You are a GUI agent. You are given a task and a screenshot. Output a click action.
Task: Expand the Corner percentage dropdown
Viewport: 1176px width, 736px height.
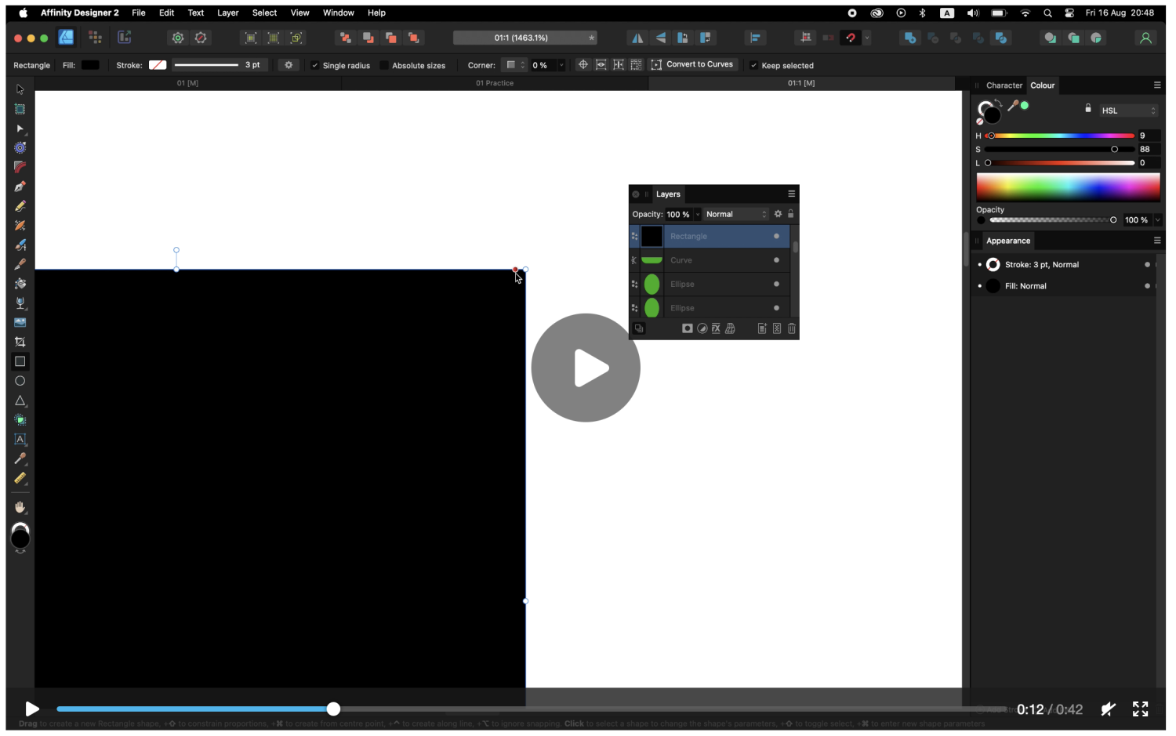point(561,65)
